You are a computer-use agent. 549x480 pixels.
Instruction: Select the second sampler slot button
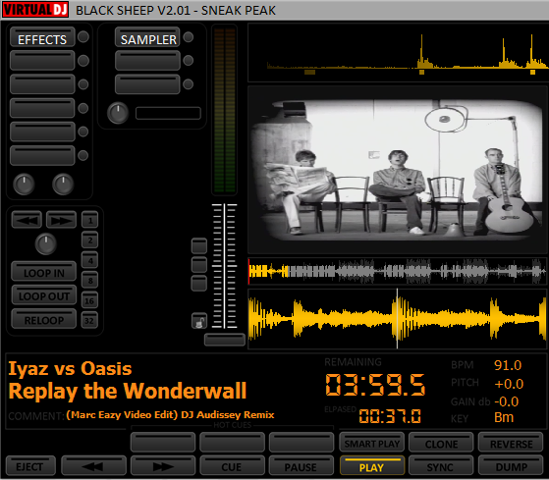147,61
